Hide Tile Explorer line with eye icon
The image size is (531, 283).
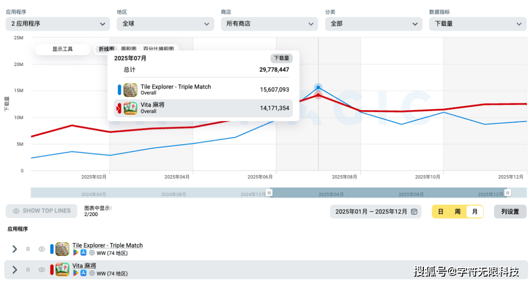(x=42, y=250)
